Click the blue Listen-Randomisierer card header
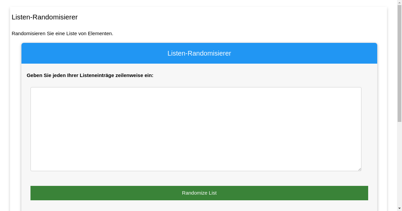The width and height of the screenshot is (402, 211). 199,53
